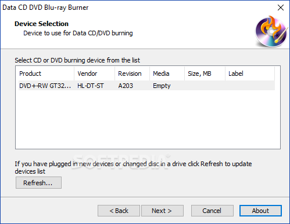Click the Revision column header
The image size is (290, 224).
(132, 74)
